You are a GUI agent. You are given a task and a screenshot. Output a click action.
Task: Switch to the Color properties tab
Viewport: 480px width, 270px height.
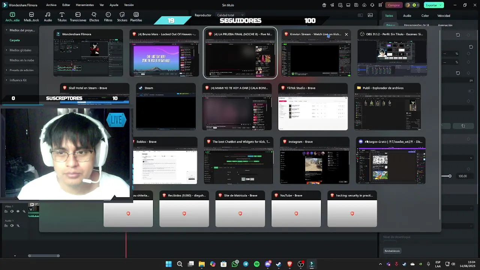coord(425,16)
